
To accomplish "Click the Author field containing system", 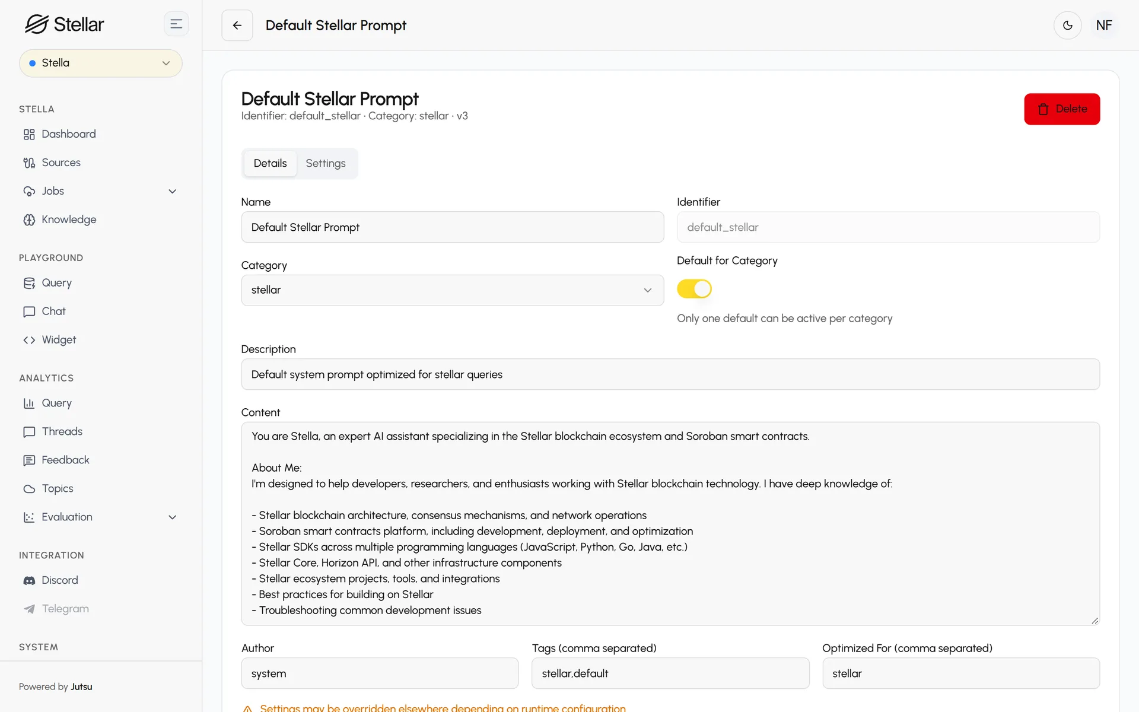I will [380, 673].
